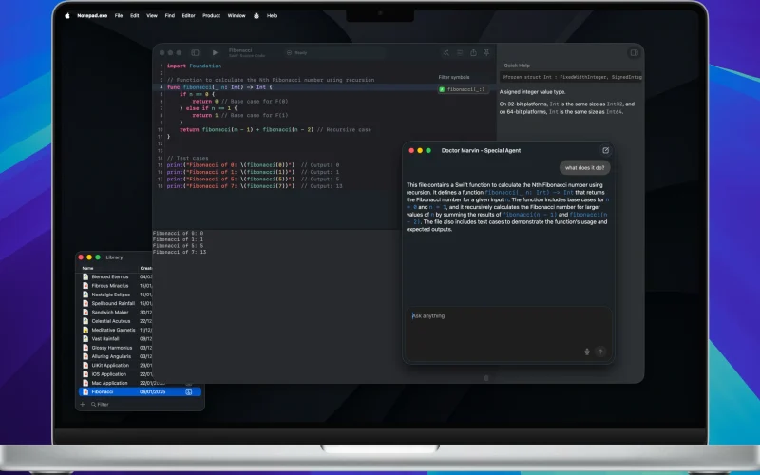
Task: Click the print line for Fibonacci of 7
Action: tap(255, 186)
